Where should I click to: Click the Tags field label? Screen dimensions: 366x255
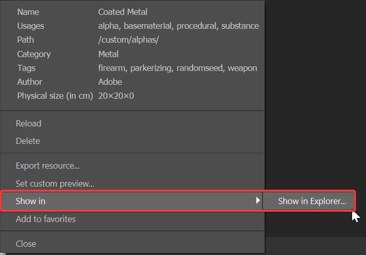[26, 68]
